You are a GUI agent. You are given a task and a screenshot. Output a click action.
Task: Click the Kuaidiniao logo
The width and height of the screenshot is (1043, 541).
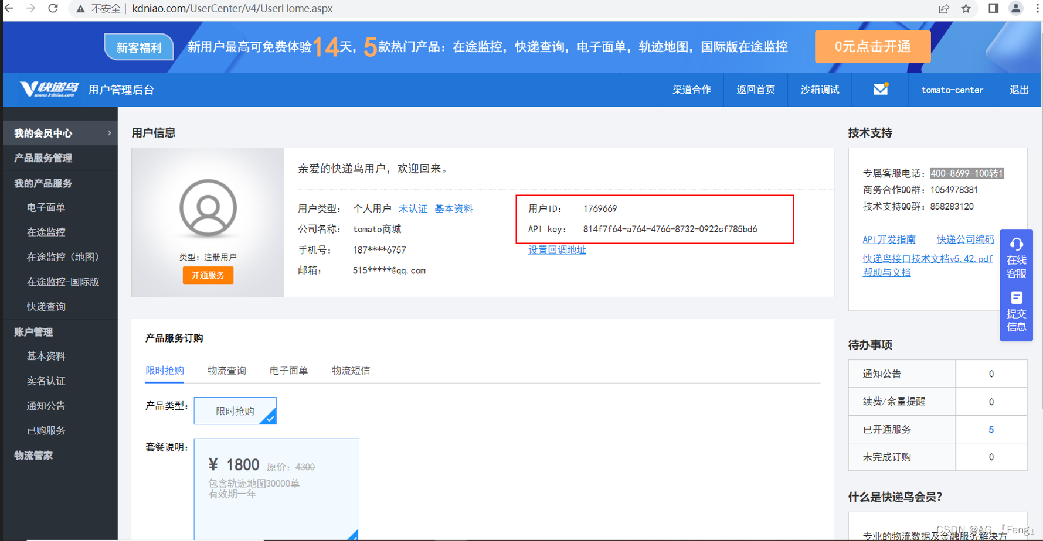(49, 89)
